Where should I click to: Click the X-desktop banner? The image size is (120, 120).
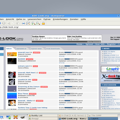click(x=110, y=78)
